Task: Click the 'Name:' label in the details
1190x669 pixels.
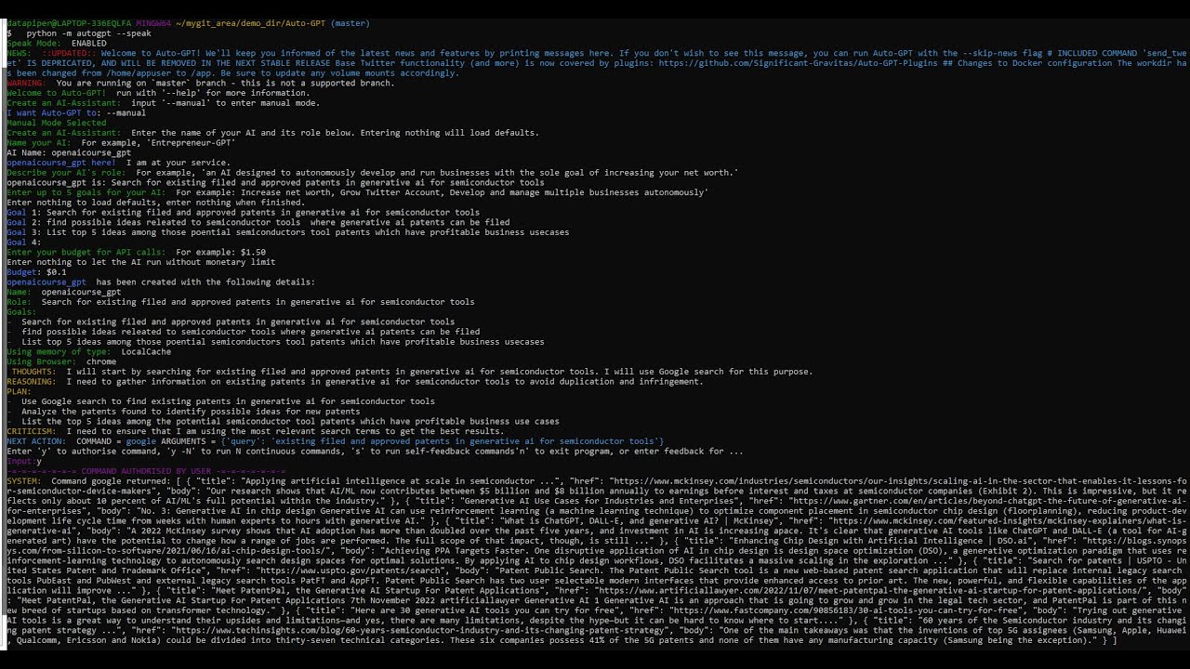Action: [x=20, y=292]
